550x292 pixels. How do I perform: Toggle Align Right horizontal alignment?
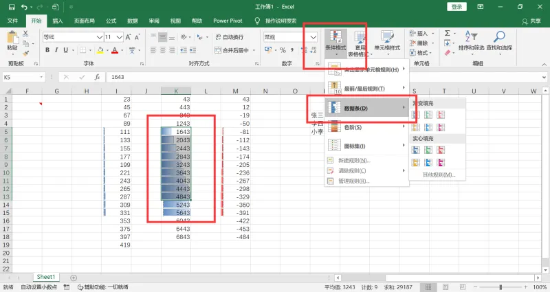[x=171, y=50]
